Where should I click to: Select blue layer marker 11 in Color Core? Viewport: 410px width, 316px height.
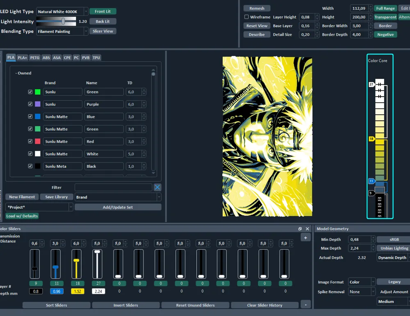tap(371, 181)
